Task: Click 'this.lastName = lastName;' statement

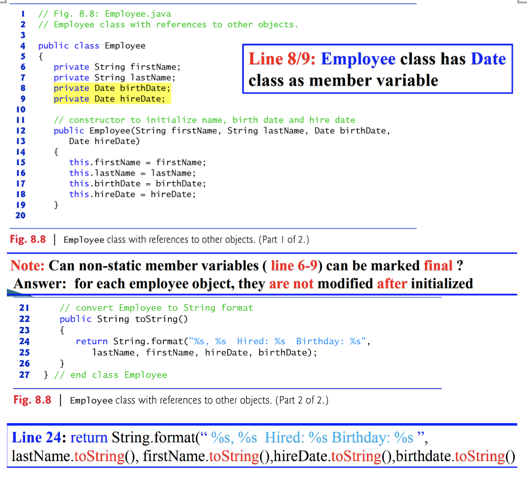Action: click(x=132, y=173)
